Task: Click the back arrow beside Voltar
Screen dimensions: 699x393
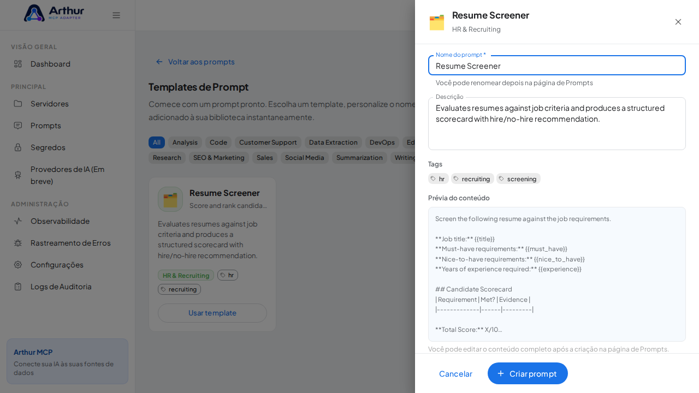Action: click(x=159, y=62)
